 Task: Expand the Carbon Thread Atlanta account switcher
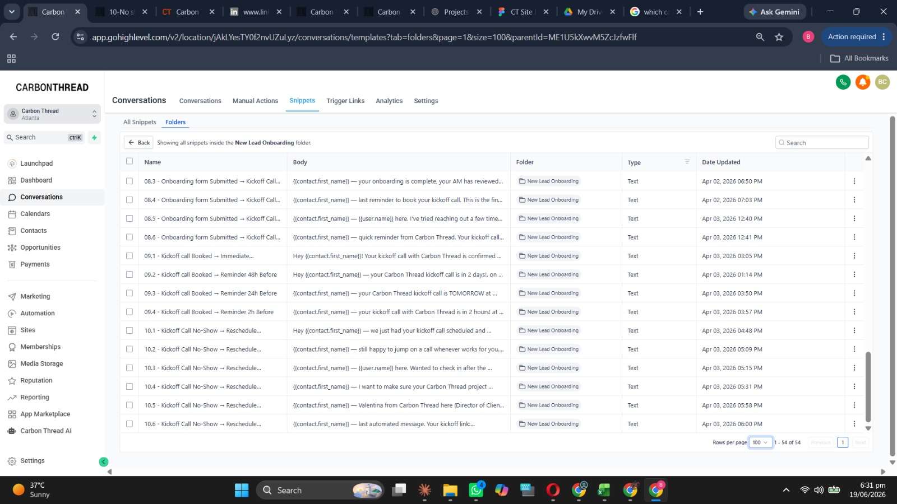(52, 114)
